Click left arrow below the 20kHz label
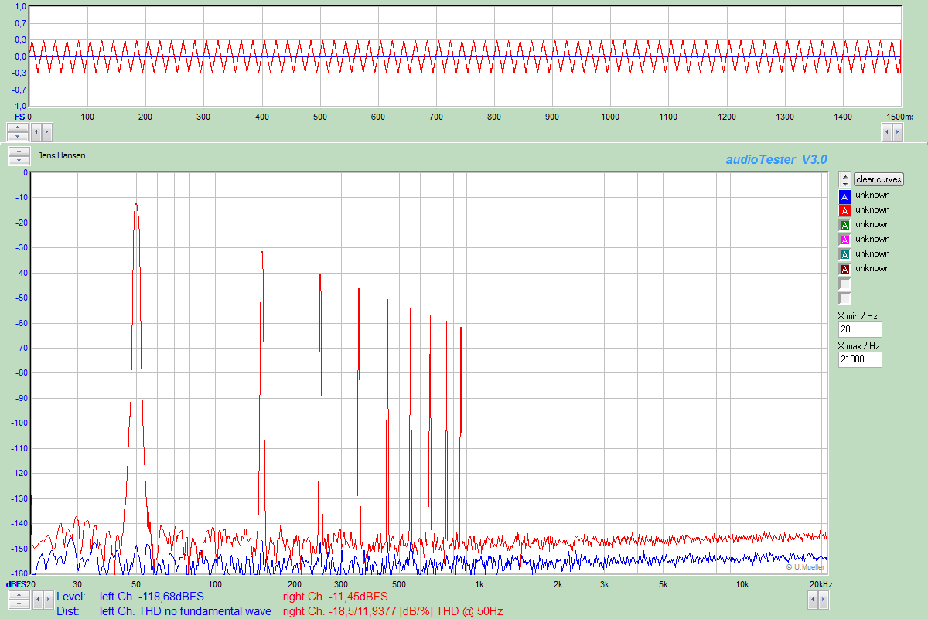 coord(812,600)
